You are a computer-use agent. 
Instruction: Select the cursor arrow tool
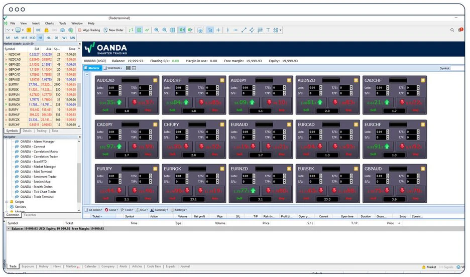(x=210, y=30)
